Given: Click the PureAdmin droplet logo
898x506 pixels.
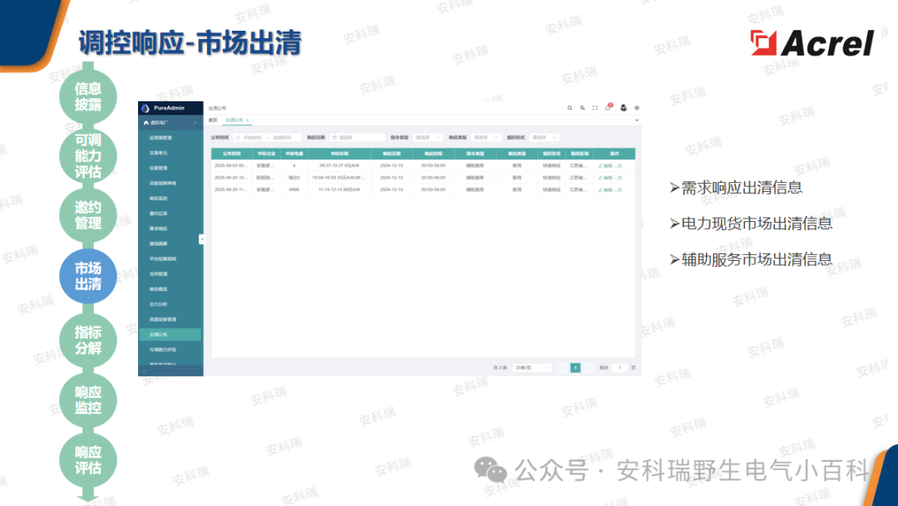Looking at the screenshot, I should [146, 108].
